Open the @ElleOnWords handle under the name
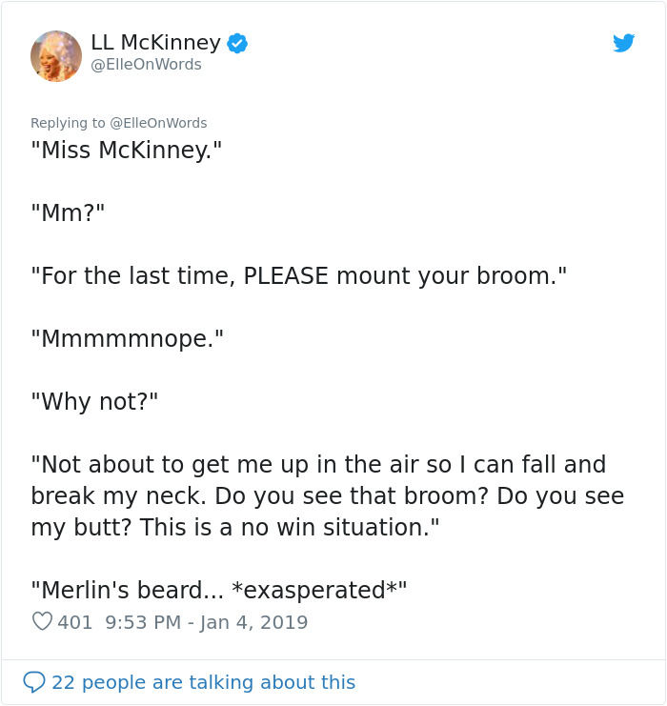The image size is (667, 706). click(x=146, y=65)
